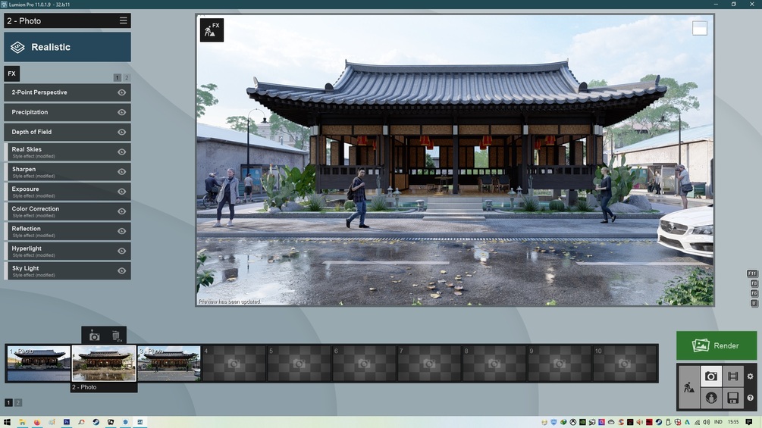Open the photo menu hamburger icon
The image size is (762, 428).
[124, 20]
